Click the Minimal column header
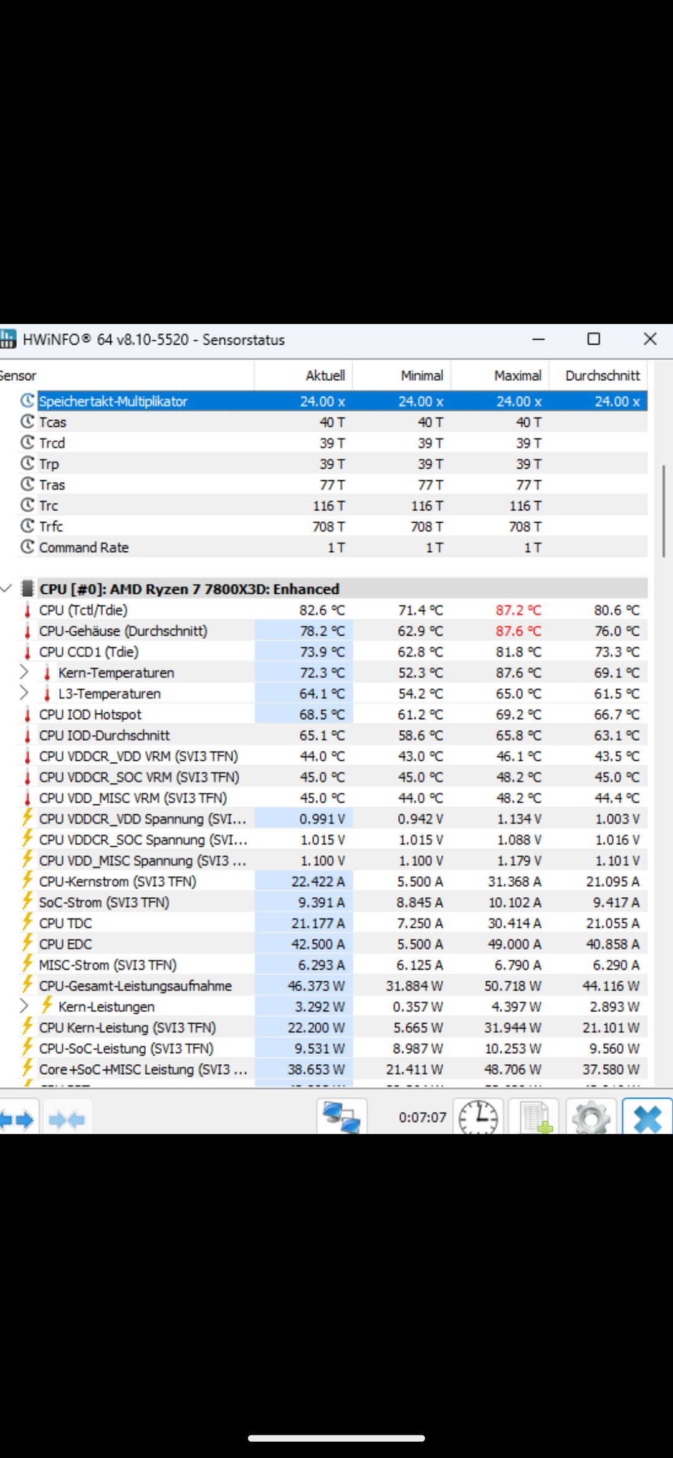 (402, 375)
